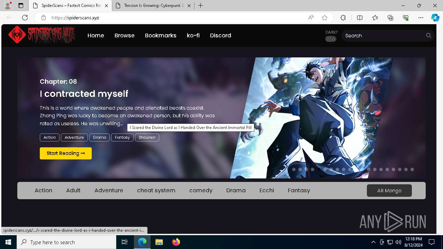Open Browser essentials heart icon
Image resolution: width=443 pixels, height=249 pixels.
click(x=406, y=18)
